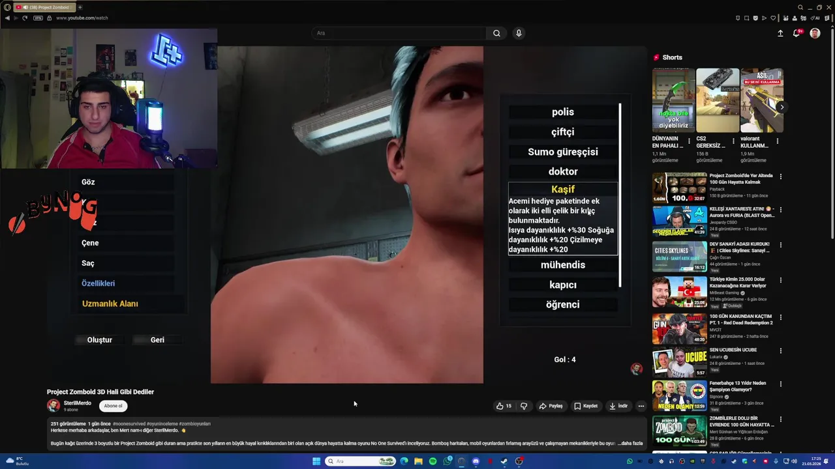835x469 pixels.
Task: Dislike the video with thumbs-down icon
Action: coord(524,406)
